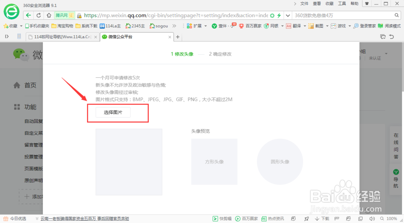Open the address bar history dropdown arrow

tap(288, 15)
